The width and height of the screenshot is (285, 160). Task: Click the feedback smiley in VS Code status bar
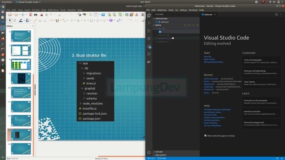click(277, 158)
